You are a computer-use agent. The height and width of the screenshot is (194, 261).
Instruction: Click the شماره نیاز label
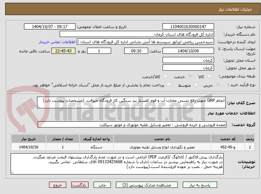(x=246, y=27)
